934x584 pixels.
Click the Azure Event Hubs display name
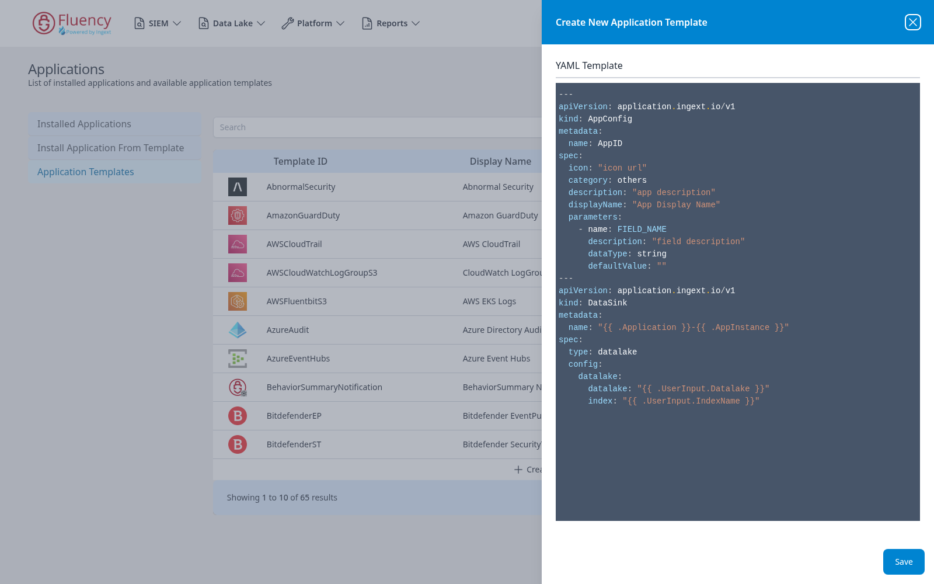496,359
